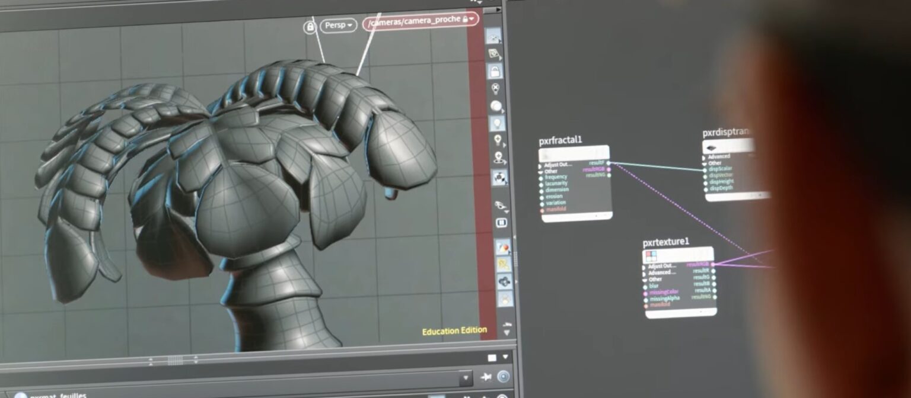Click the resultNG output on pxrtexture1
The width and height of the screenshot is (911, 398).
pos(713,297)
